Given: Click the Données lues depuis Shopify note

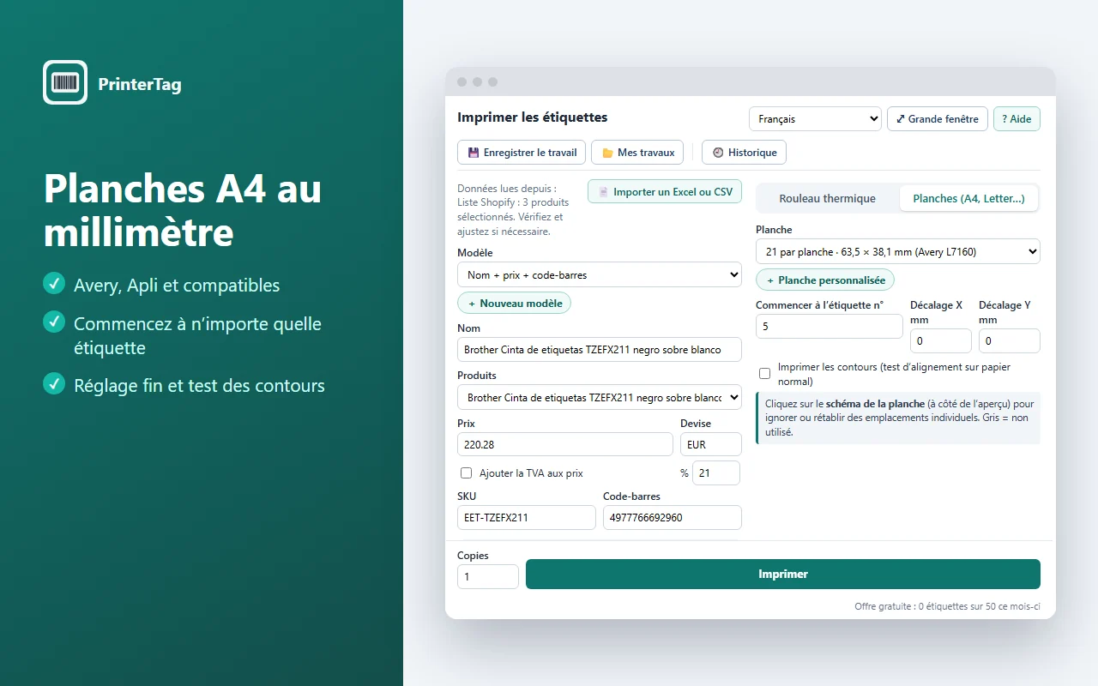Looking at the screenshot, I should coord(516,210).
